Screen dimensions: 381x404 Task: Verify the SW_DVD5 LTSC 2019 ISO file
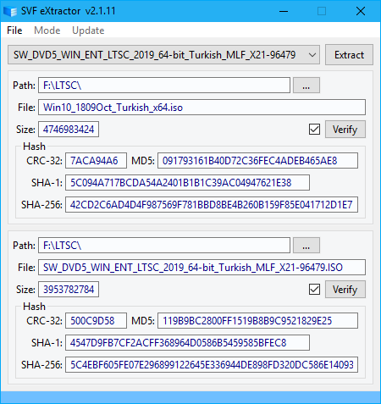[345, 290]
